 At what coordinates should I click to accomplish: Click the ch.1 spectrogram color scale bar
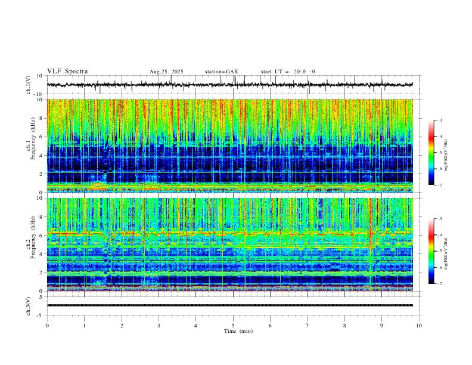[x=431, y=153]
